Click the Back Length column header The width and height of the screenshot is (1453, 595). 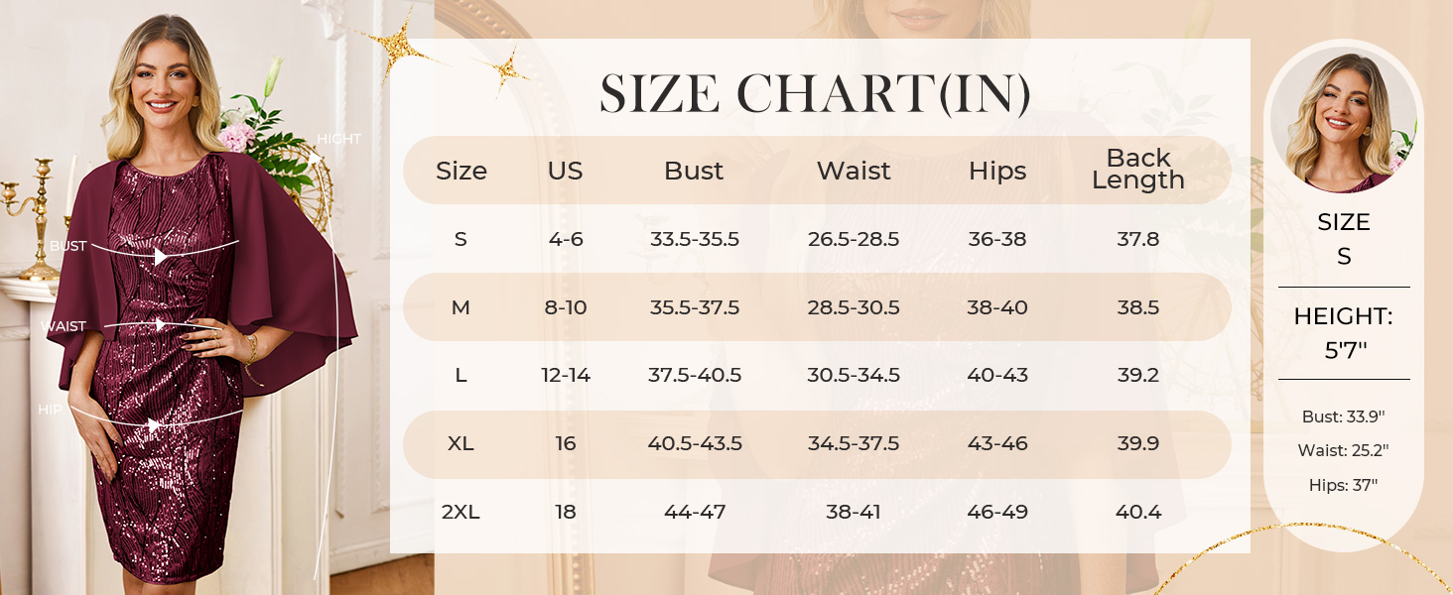pyautogui.click(x=1137, y=170)
